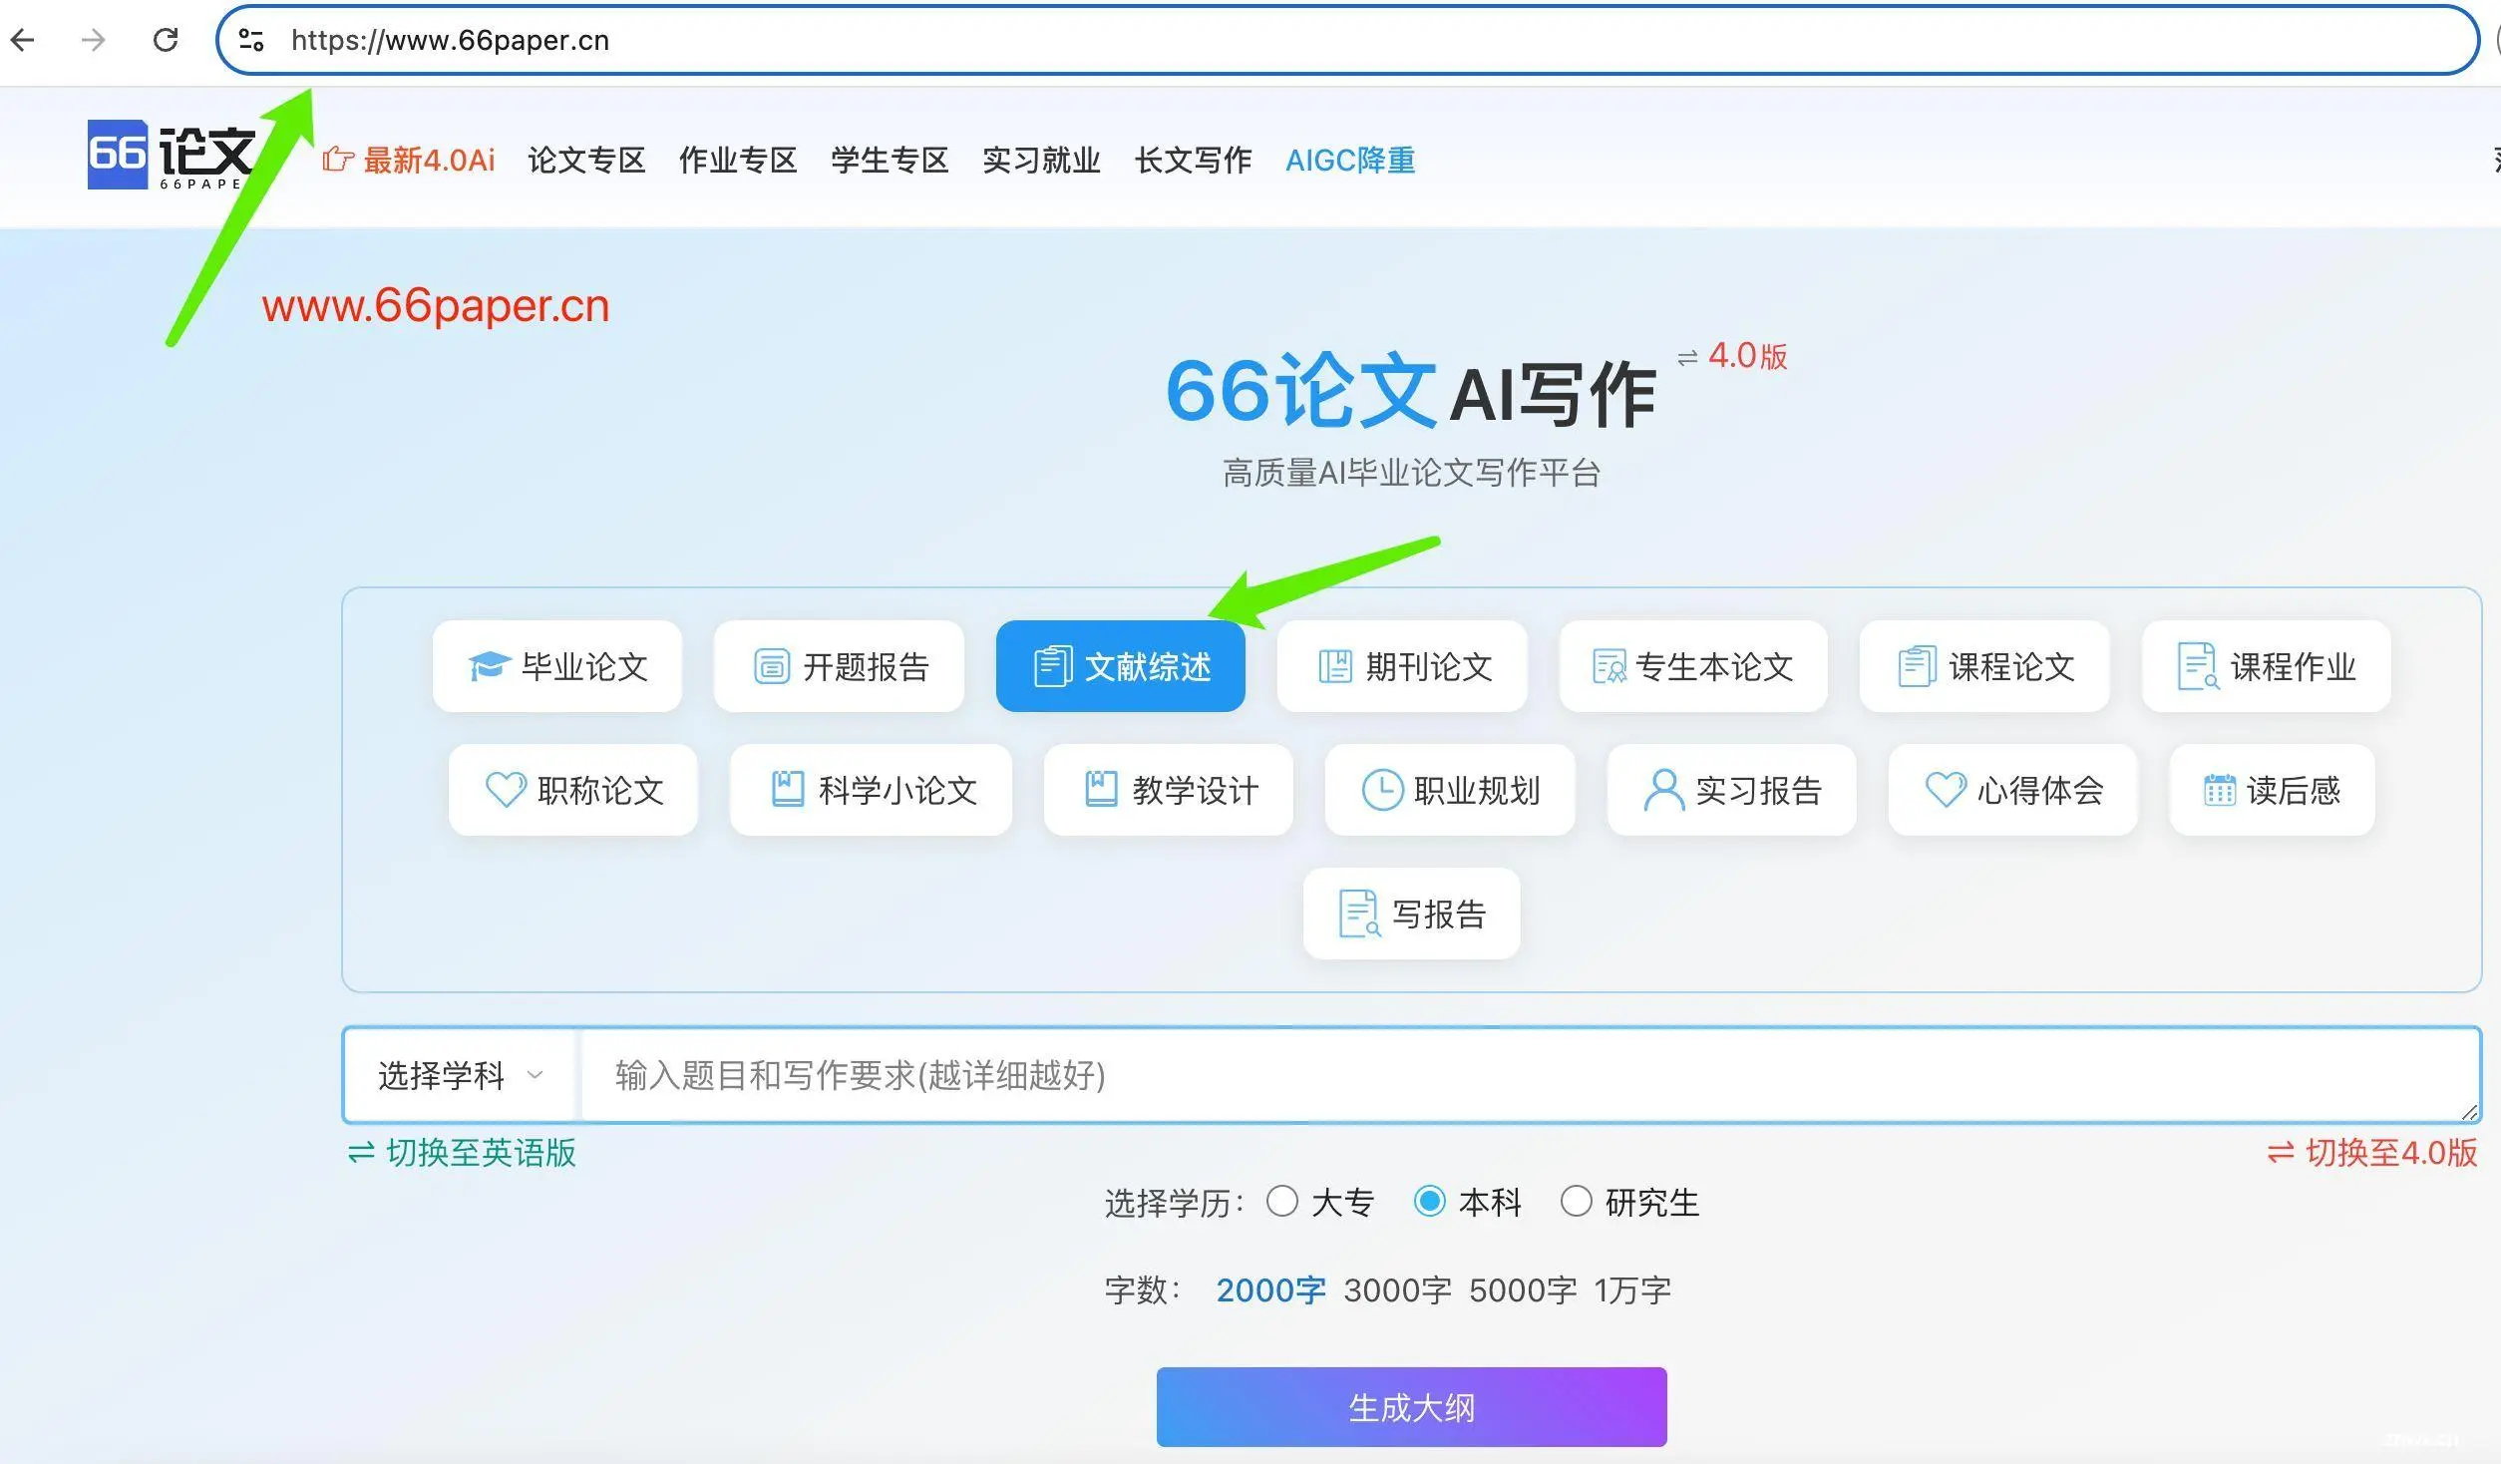Open the 实习就业 menu
Screen dimensions: 2501x1464
point(1041,160)
